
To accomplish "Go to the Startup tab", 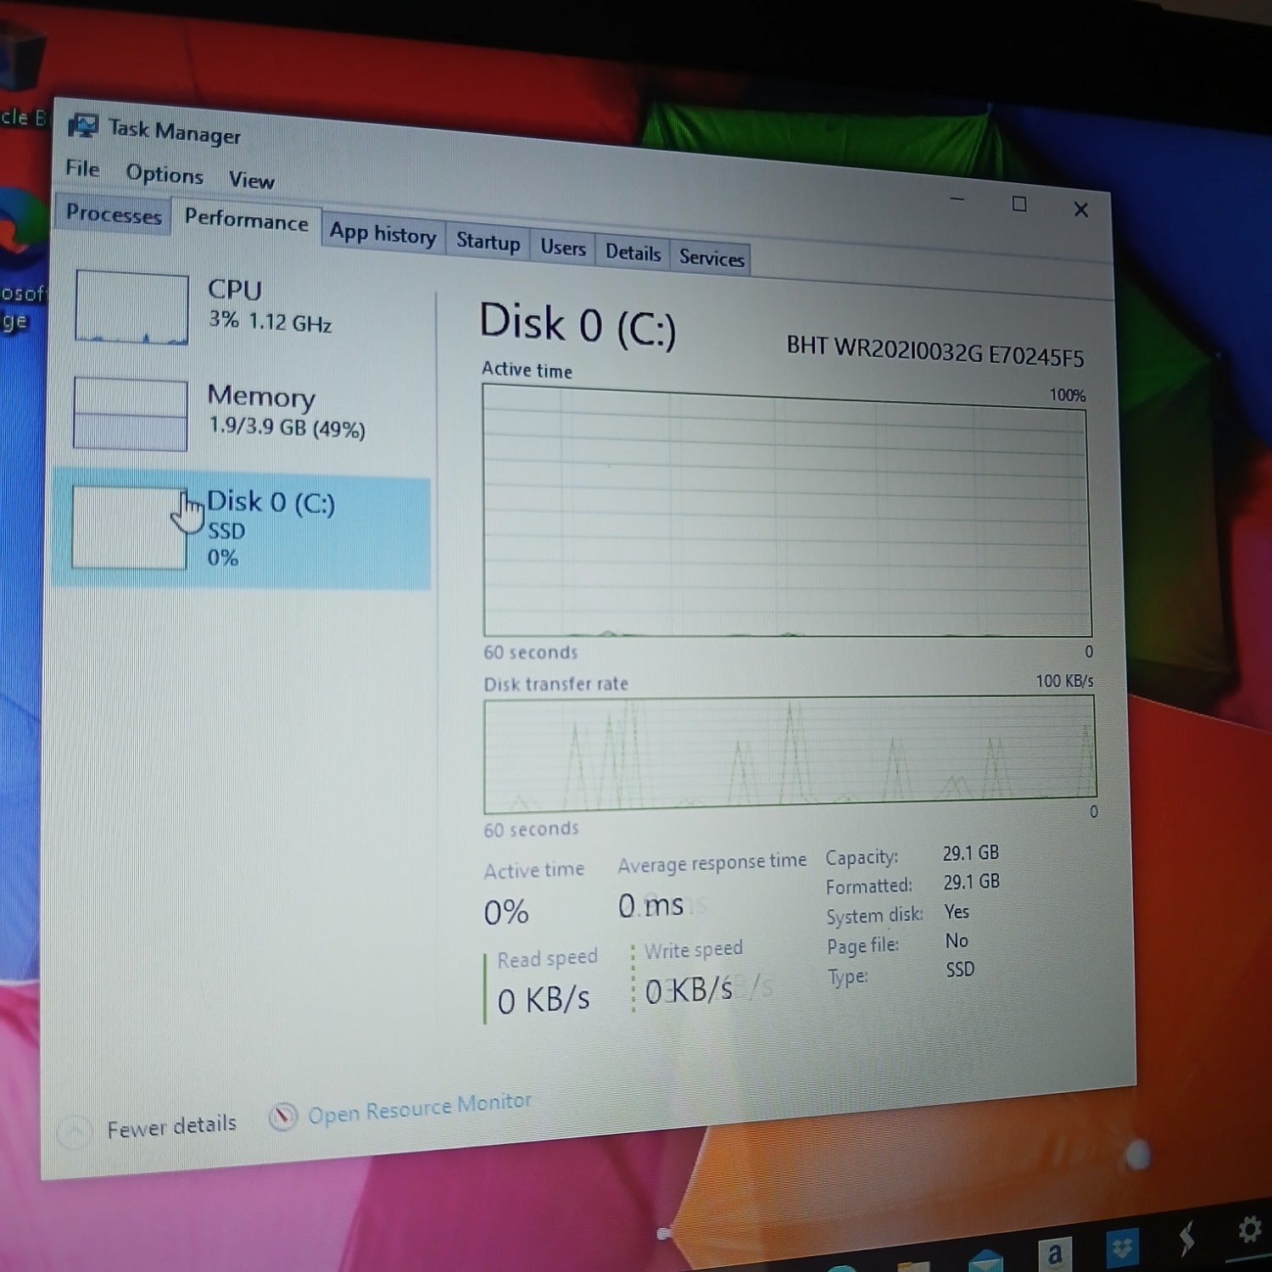I will coord(488,242).
